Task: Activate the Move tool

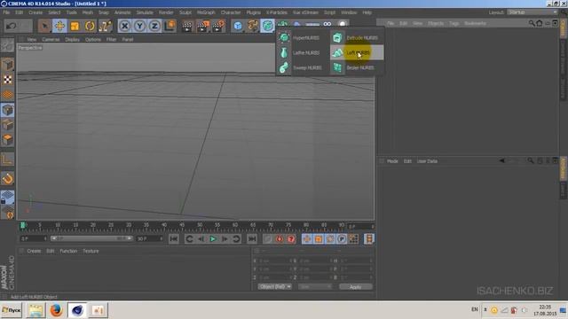Action: (59, 26)
